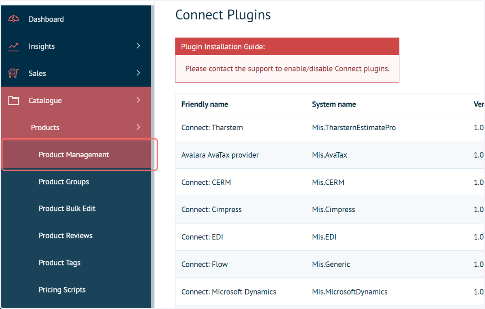The height and width of the screenshot is (309, 485).
Task: Select the Connect: EDI cell
Action: pyautogui.click(x=202, y=237)
